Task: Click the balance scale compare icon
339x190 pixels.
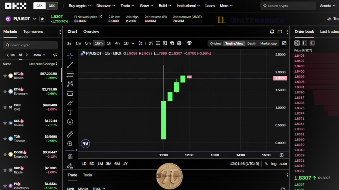Action: click(189, 43)
